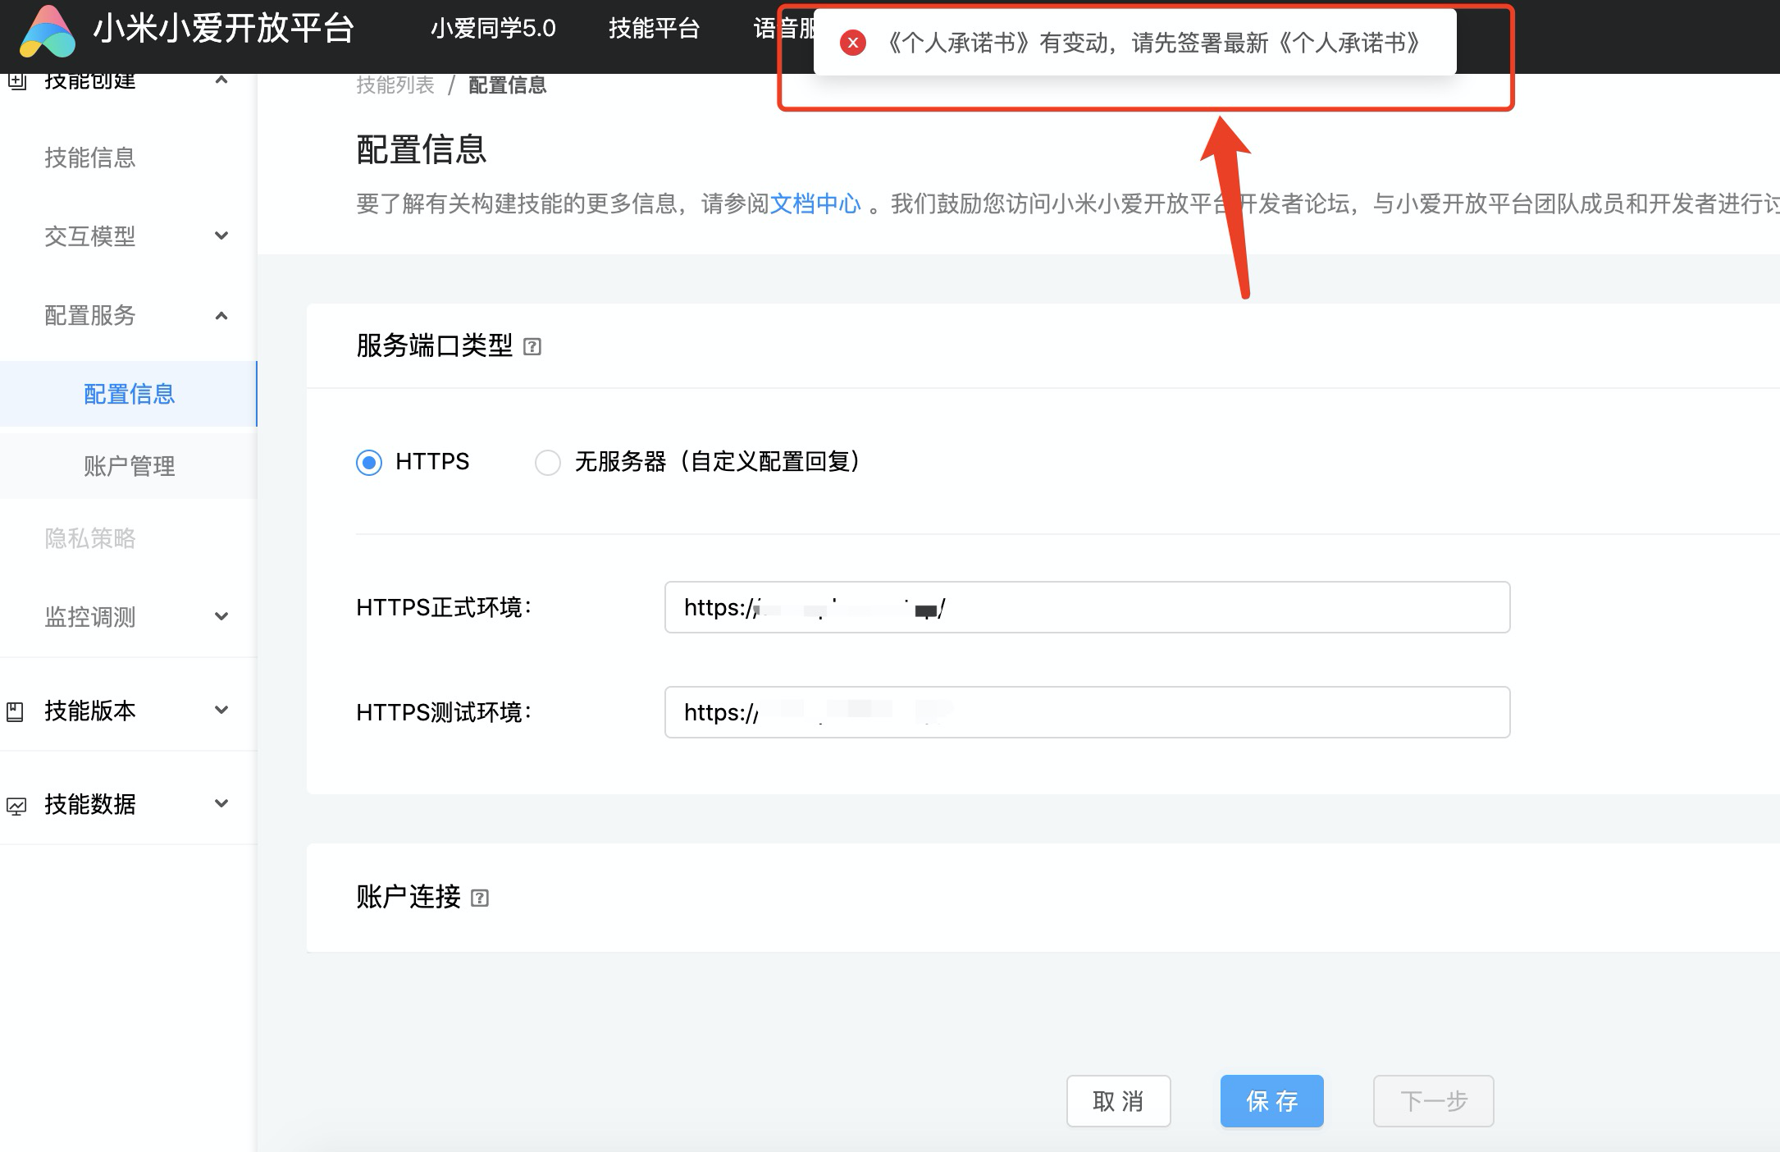
Task: Go to 技能列表 breadcrumb link
Action: click(x=395, y=85)
